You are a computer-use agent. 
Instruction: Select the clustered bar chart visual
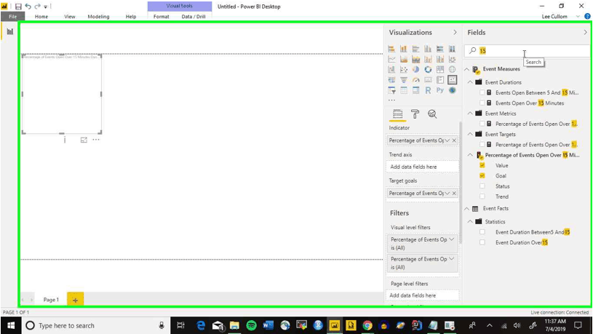pos(415,49)
